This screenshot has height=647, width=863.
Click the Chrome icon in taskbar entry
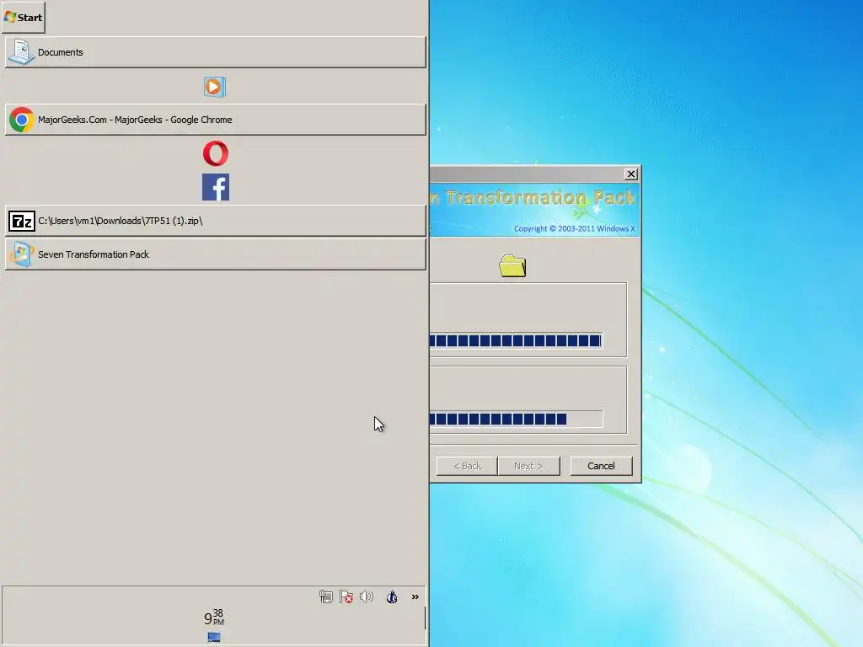coord(21,120)
